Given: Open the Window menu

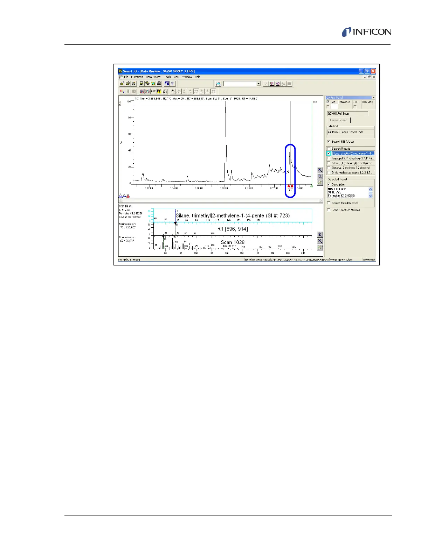Looking at the screenshot, I should click(x=187, y=77).
